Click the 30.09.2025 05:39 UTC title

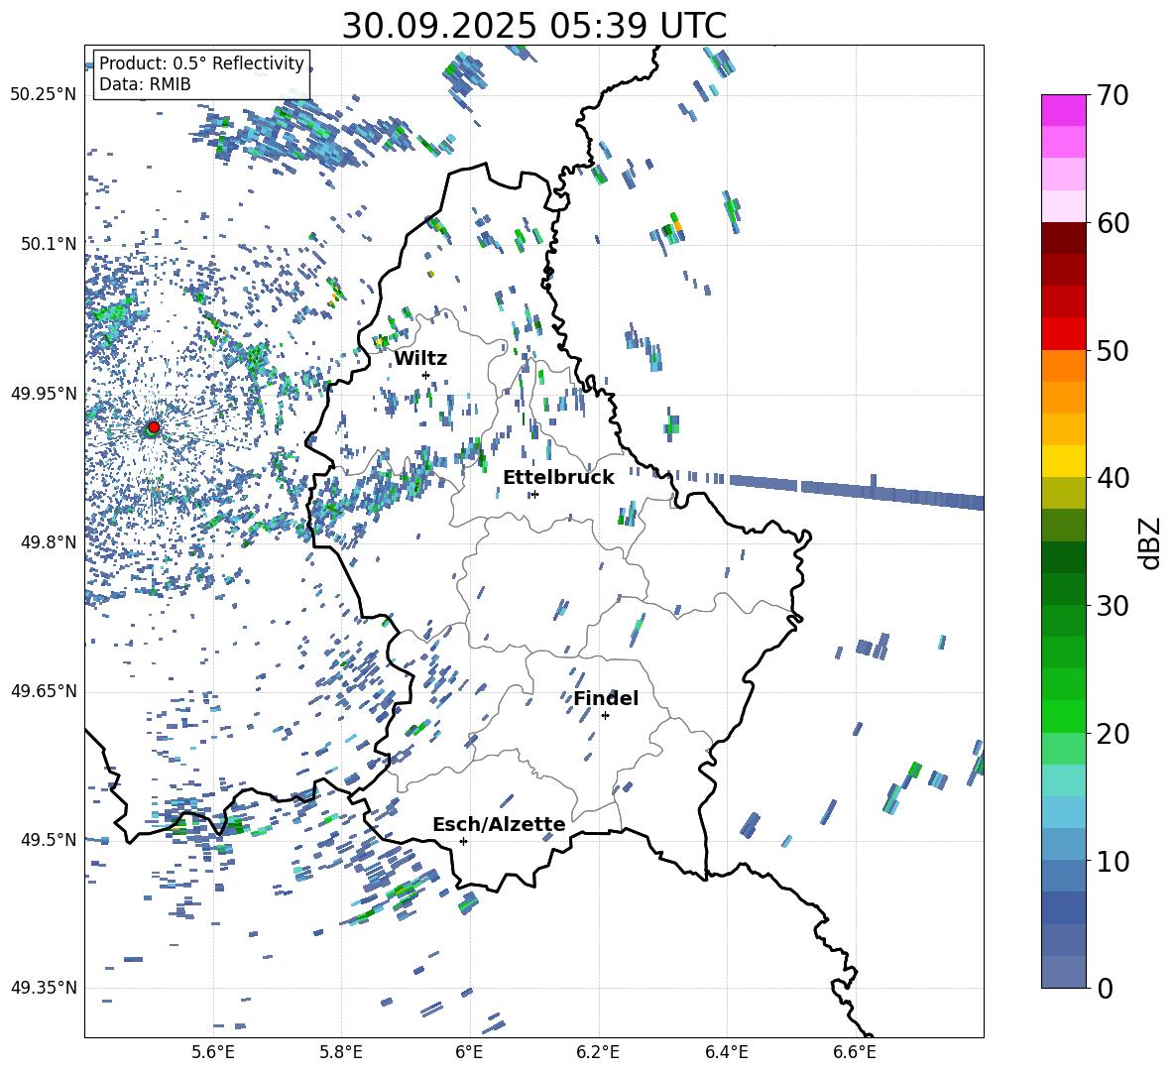click(533, 26)
